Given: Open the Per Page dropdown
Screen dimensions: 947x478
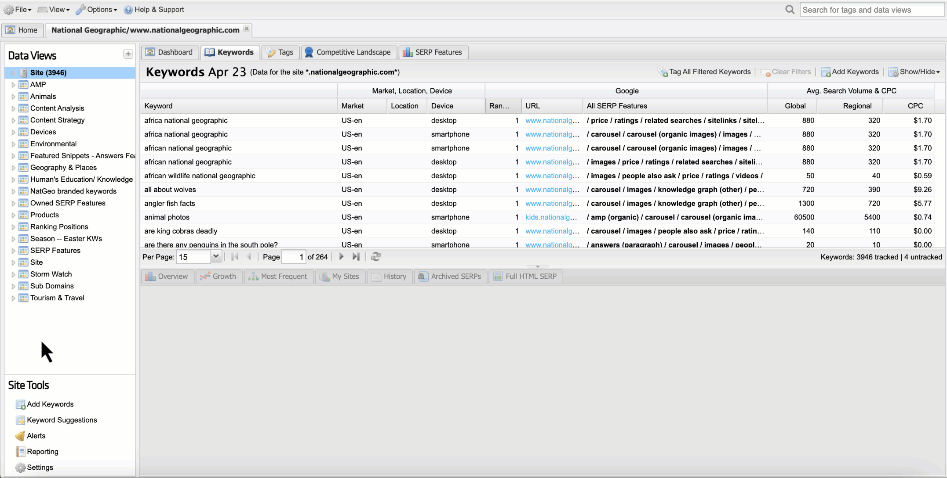Looking at the screenshot, I should point(215,257).
